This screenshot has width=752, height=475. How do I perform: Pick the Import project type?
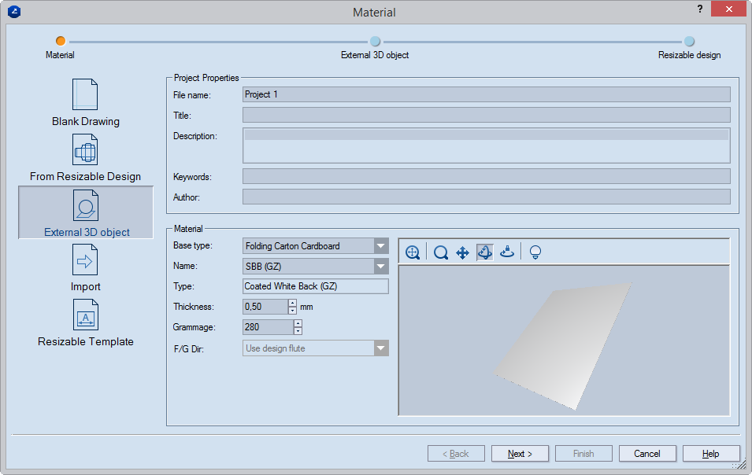pyautogui.click(x=85, y=260)
